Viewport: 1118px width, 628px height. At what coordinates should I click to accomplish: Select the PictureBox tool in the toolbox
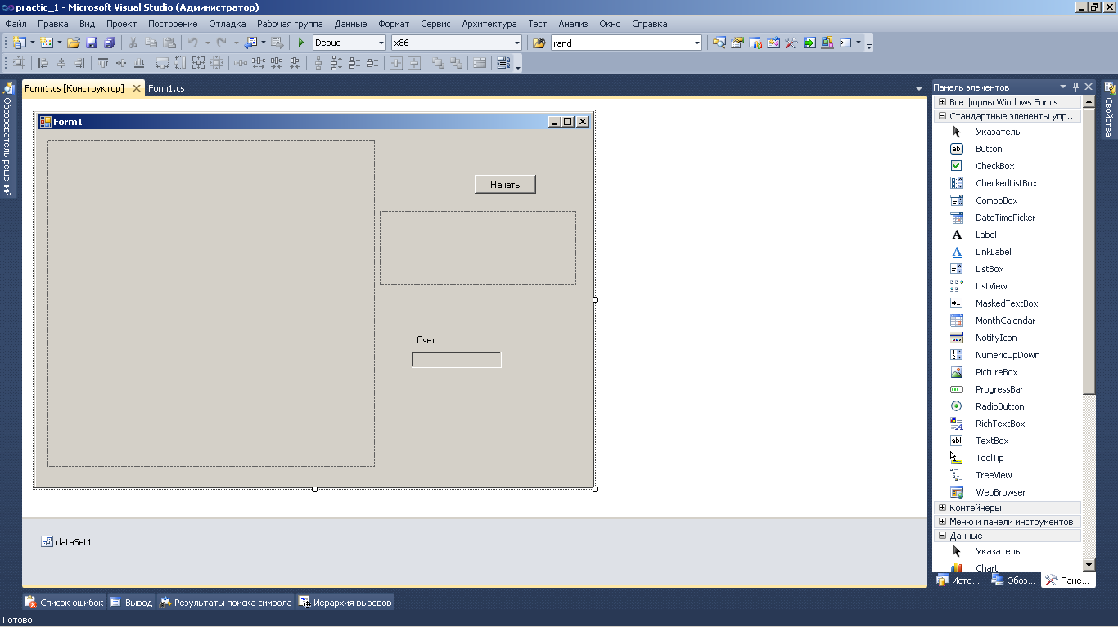[x=1008, y=372]
